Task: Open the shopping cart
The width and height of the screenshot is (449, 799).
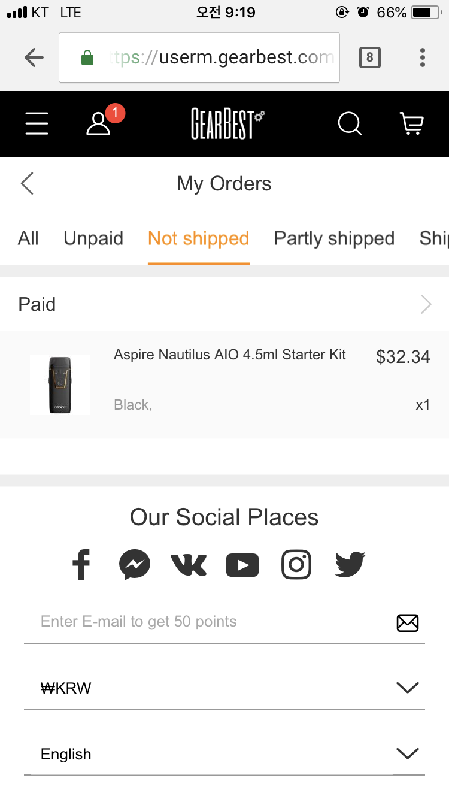Action: coord(412,124)
